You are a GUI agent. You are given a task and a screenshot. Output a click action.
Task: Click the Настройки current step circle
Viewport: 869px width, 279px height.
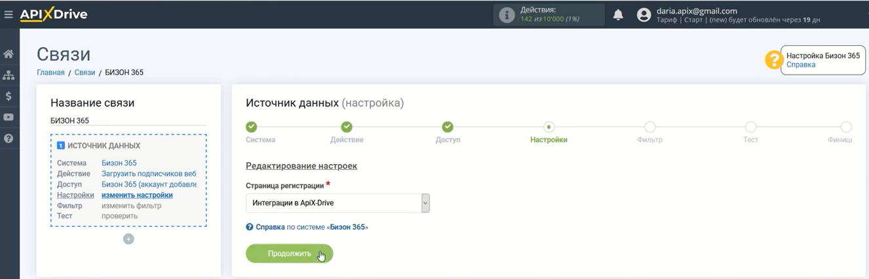tap(549, 127)
